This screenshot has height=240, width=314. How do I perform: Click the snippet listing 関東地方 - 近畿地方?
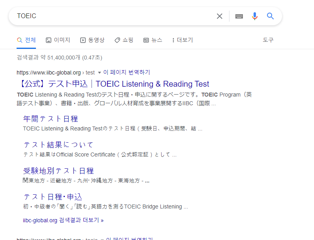click(x=86, y=180)
